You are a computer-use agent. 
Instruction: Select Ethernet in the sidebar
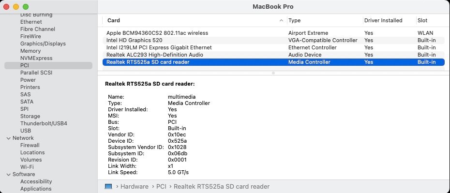point(31,22)
